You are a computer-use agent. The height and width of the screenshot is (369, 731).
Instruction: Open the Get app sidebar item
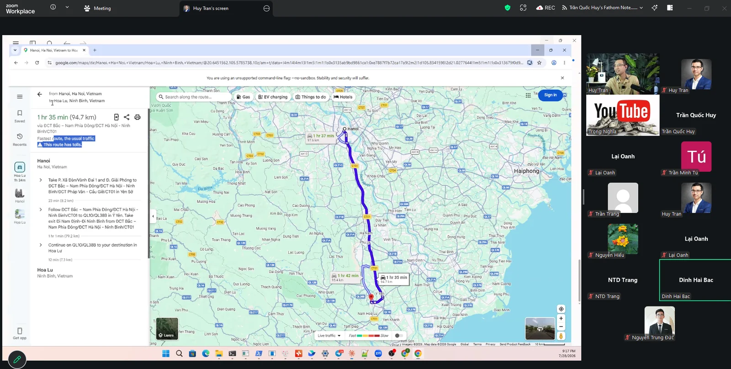[x=20, y=333]
